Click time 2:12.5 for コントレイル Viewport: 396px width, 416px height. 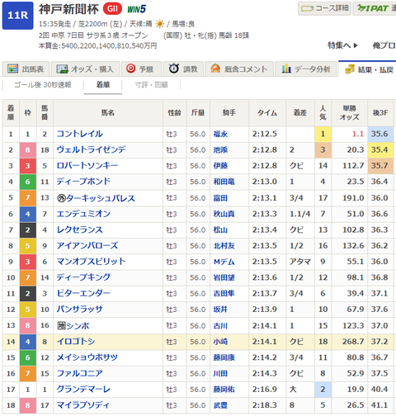point(265,134)
